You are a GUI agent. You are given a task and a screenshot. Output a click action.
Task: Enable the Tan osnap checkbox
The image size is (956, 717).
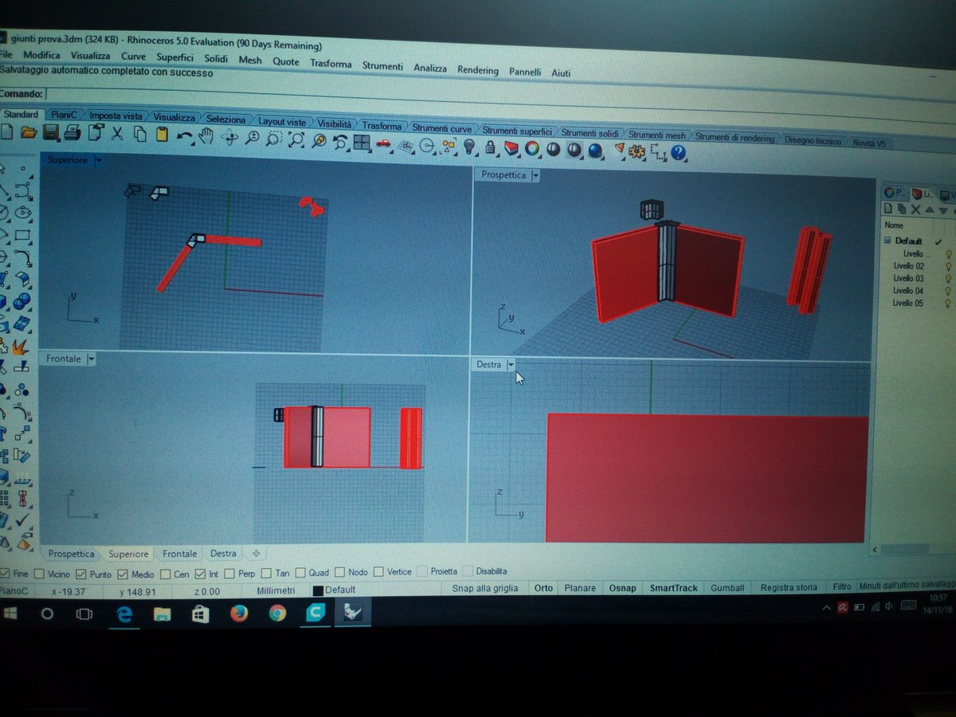tap(266, 573)
